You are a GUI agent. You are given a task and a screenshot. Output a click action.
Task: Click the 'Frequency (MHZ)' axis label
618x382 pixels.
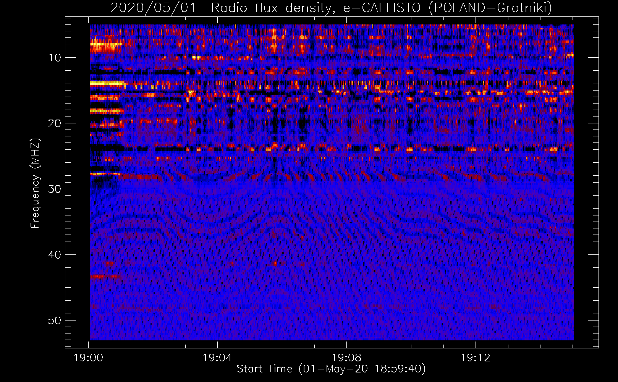point(35,183)
